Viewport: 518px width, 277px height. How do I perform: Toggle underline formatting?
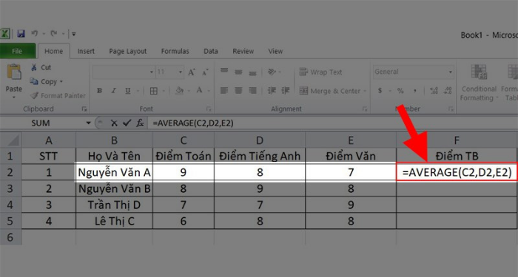pos(128,91)
